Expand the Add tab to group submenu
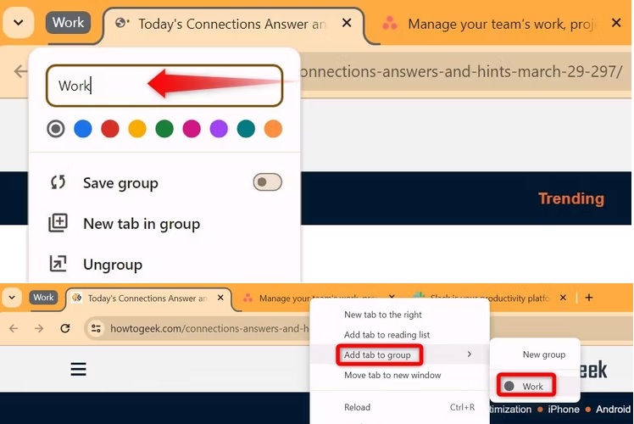The image size is (634, 424). 379,354
